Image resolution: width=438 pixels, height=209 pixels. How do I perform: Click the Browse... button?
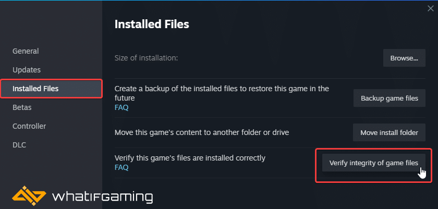click(x=404, y=58)
